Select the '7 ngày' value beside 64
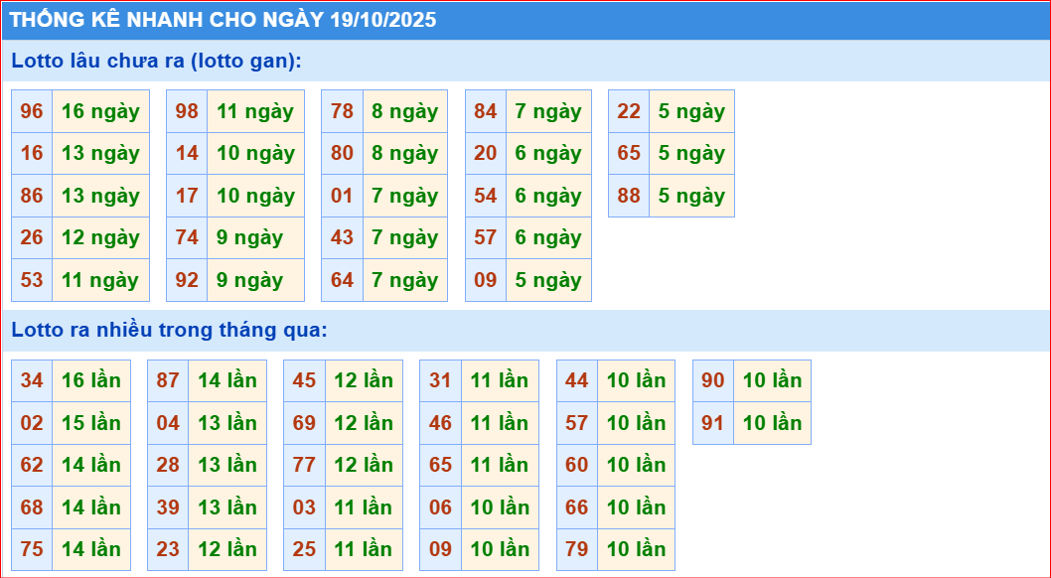 tap(405, 280)
